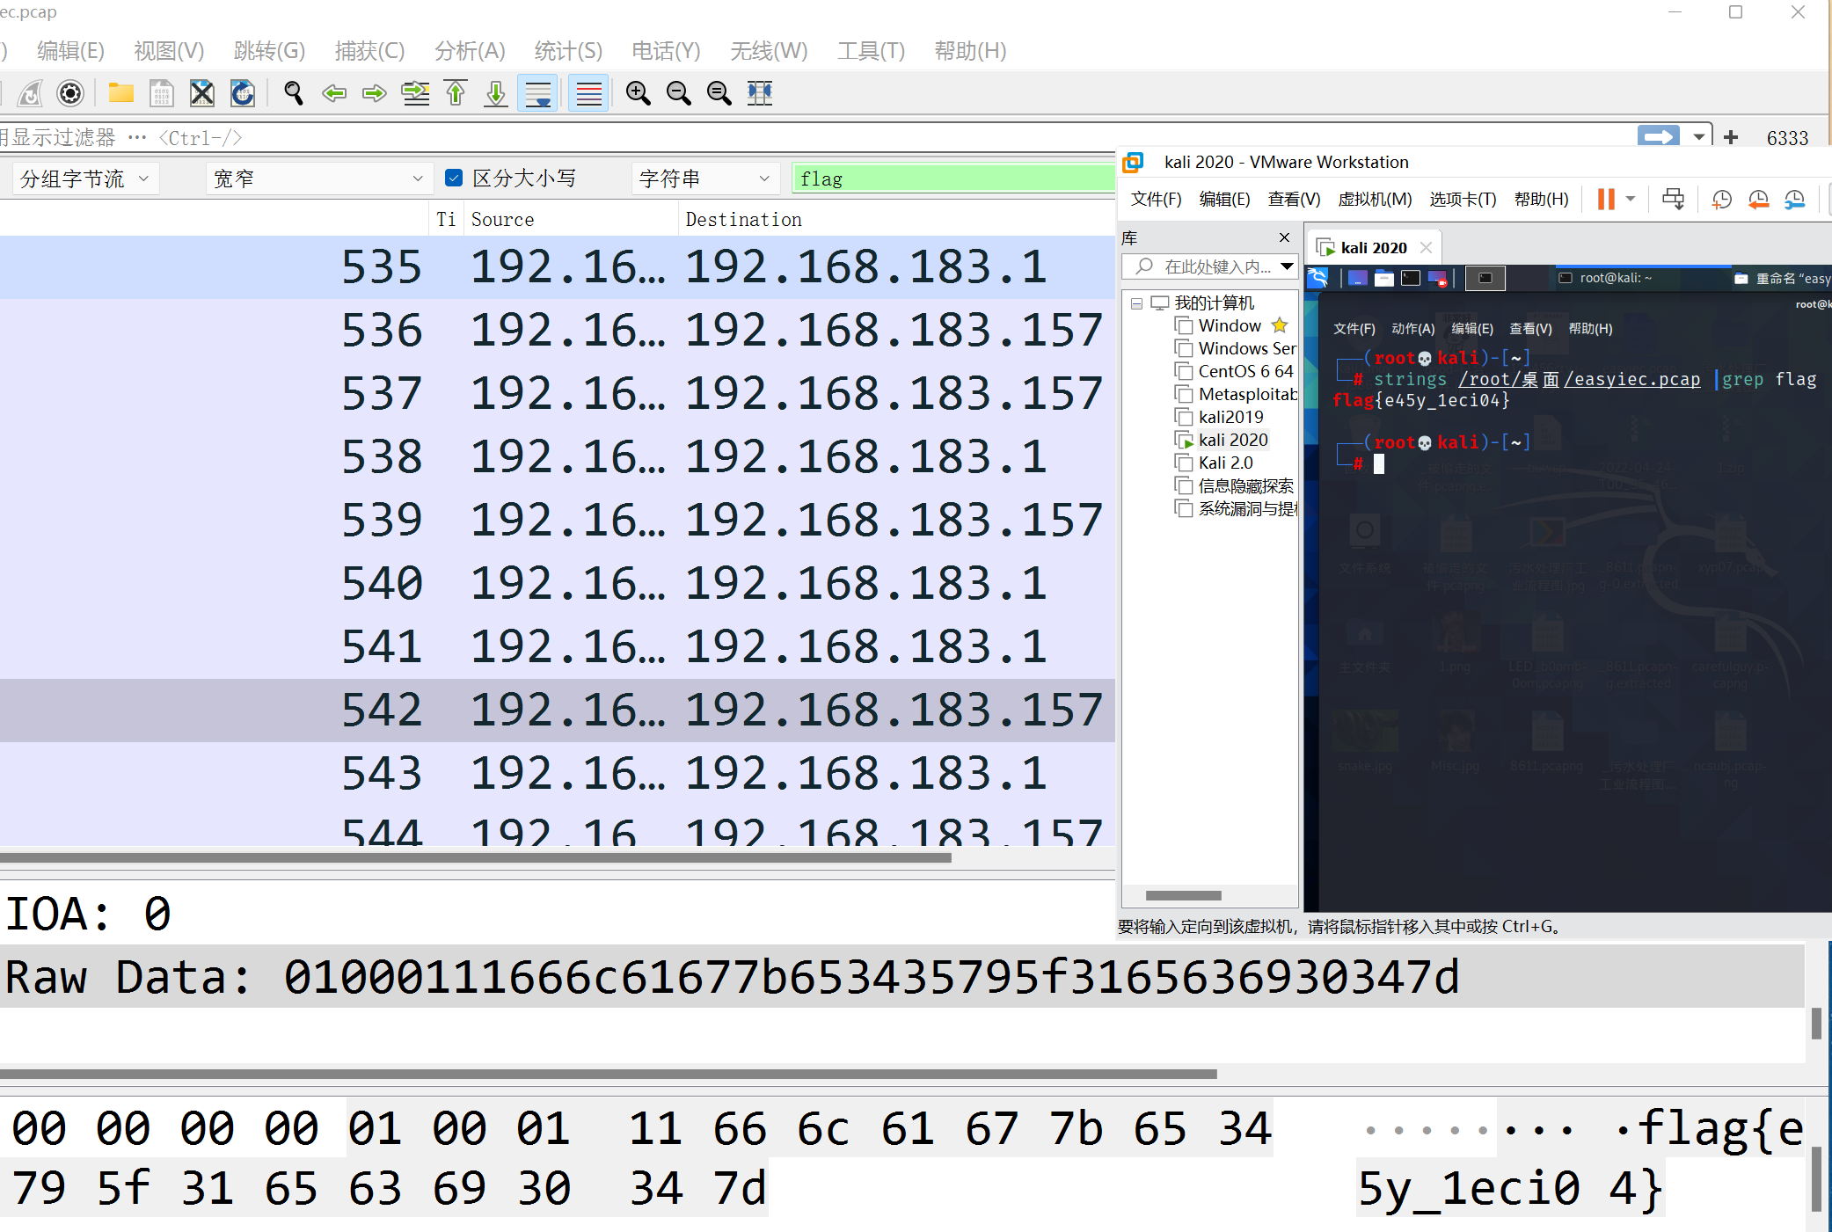This screenshot has height=1232, width=1832.
Task: Click the zoom out magnifier icon
Action: (678, 93)
